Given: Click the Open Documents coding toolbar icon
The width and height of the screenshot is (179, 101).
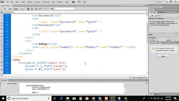Looking at the screenshot, I should tap(2, 16).
